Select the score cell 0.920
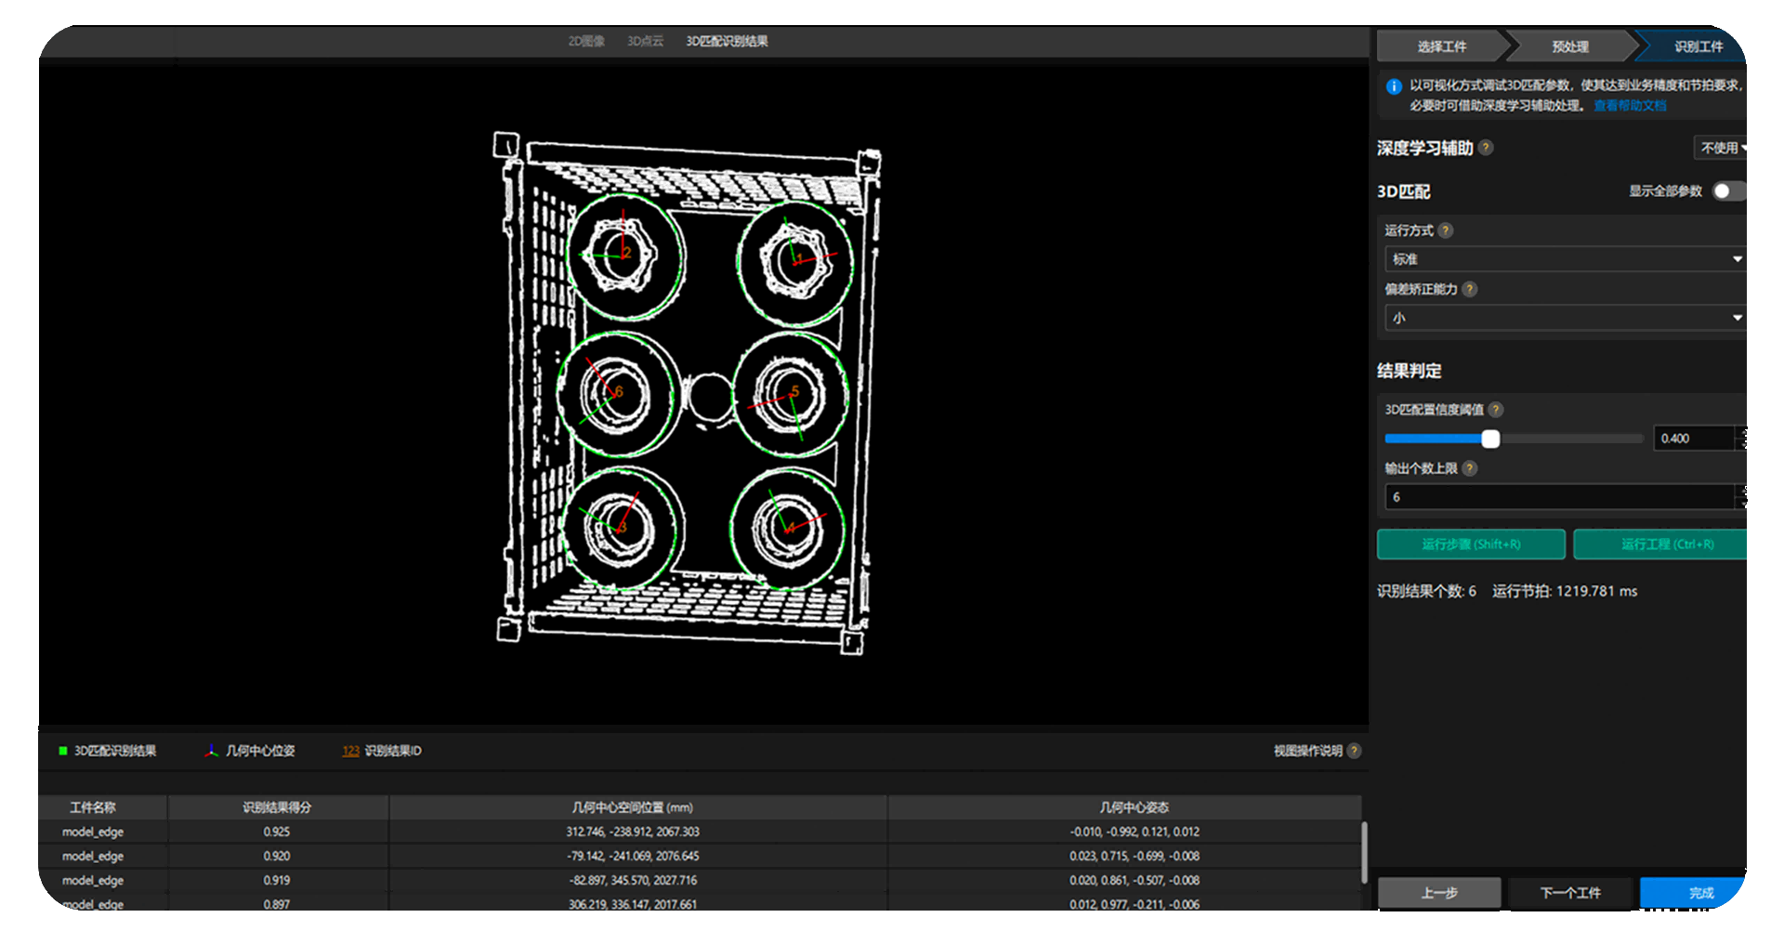The image size is (1784, 931). [277, 856]
